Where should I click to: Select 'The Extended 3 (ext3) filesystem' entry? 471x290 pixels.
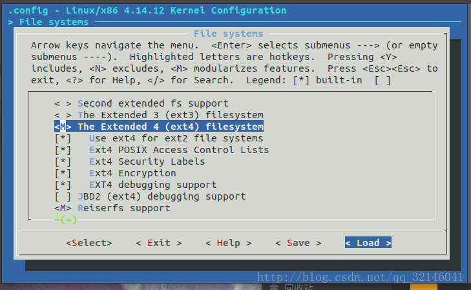click(x=171, y=115)
